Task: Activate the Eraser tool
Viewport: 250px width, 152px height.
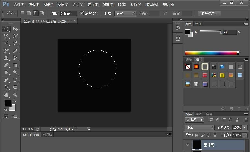Action: [6, 65]
